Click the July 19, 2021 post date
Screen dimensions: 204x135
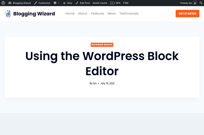point(107,83)
